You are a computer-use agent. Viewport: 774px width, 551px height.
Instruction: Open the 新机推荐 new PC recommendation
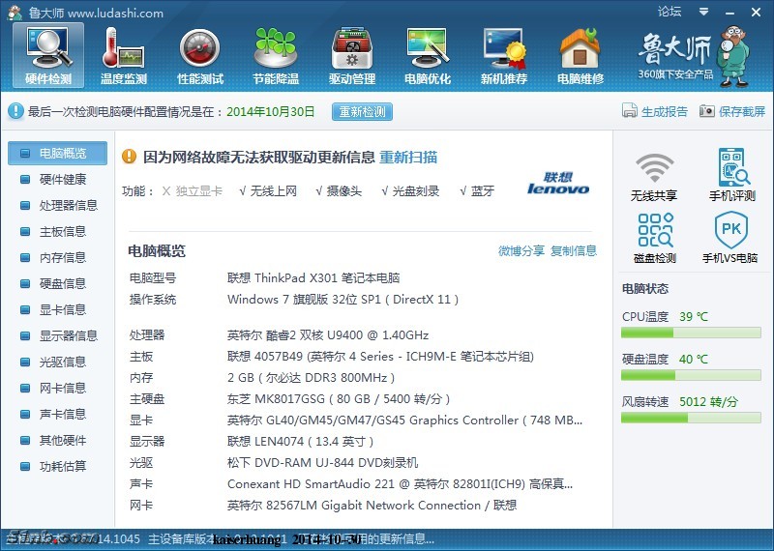pos(504,55)
